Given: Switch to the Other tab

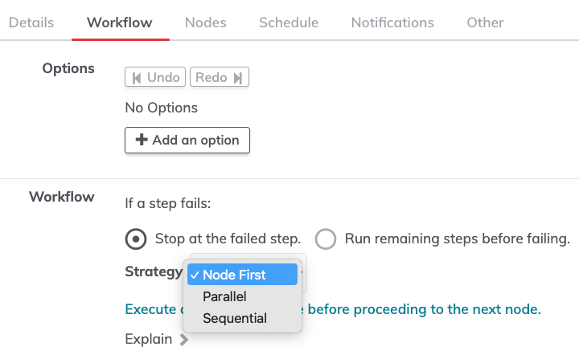Looking at the screenshot, I should (485, 22).
